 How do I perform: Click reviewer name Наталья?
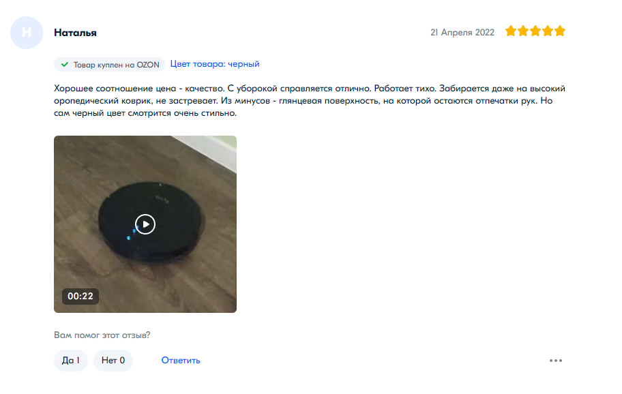[76, 33]
